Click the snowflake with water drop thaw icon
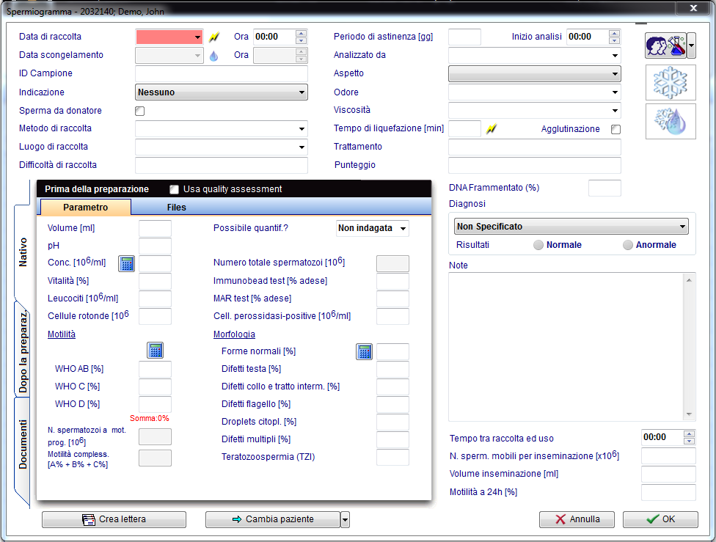The image size is (716, 542). click(x=671, y=122)
